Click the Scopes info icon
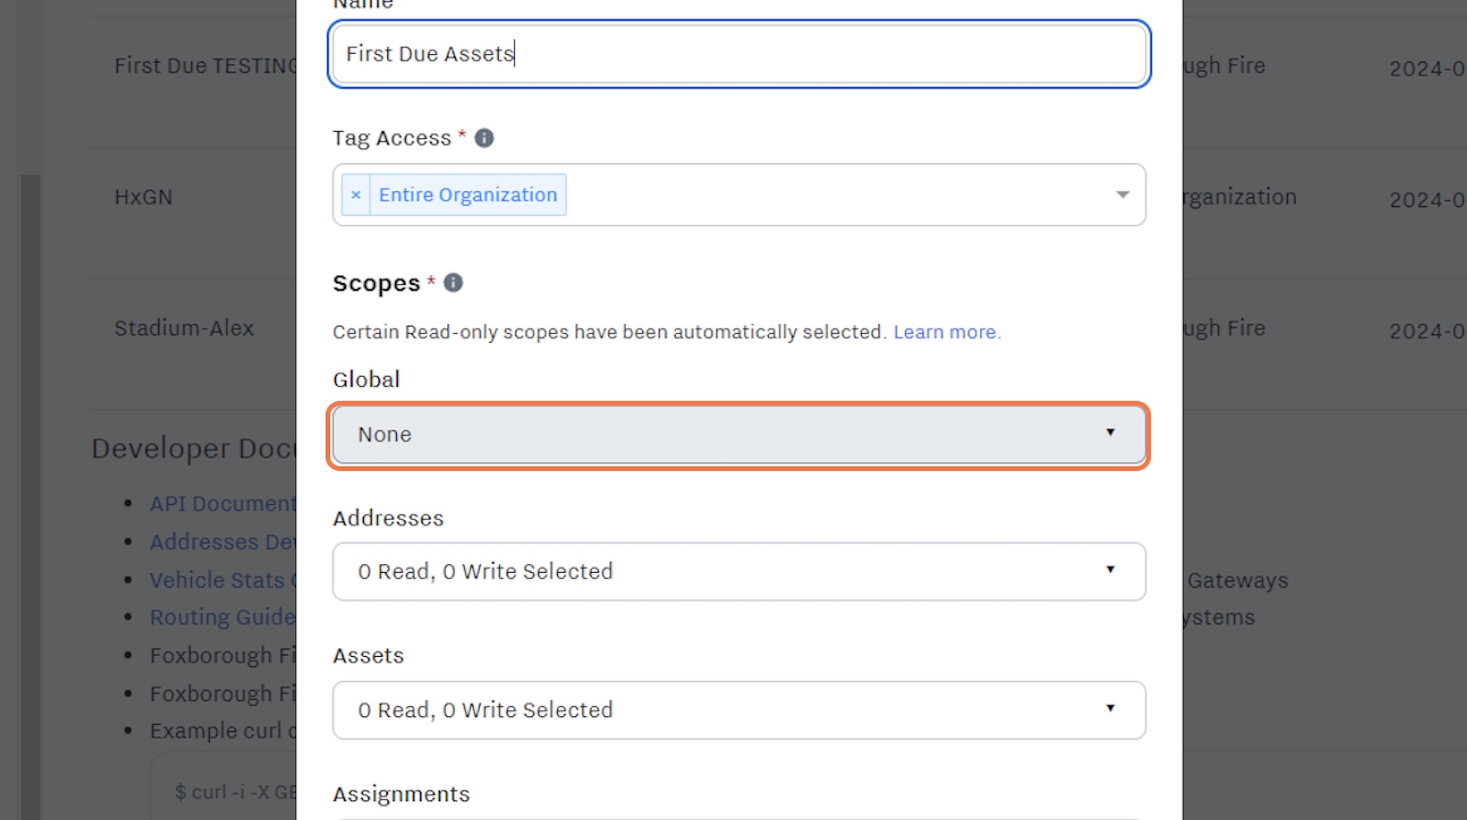 453,283
